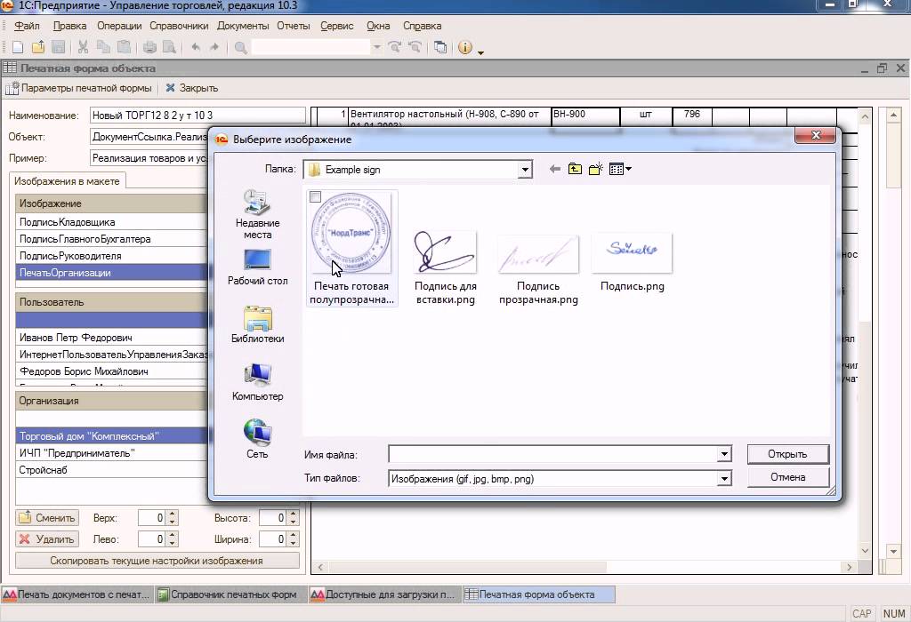Viewport: 911px width, 622px height.
Task: Open the Операции menu
Action: pos(119,26)
